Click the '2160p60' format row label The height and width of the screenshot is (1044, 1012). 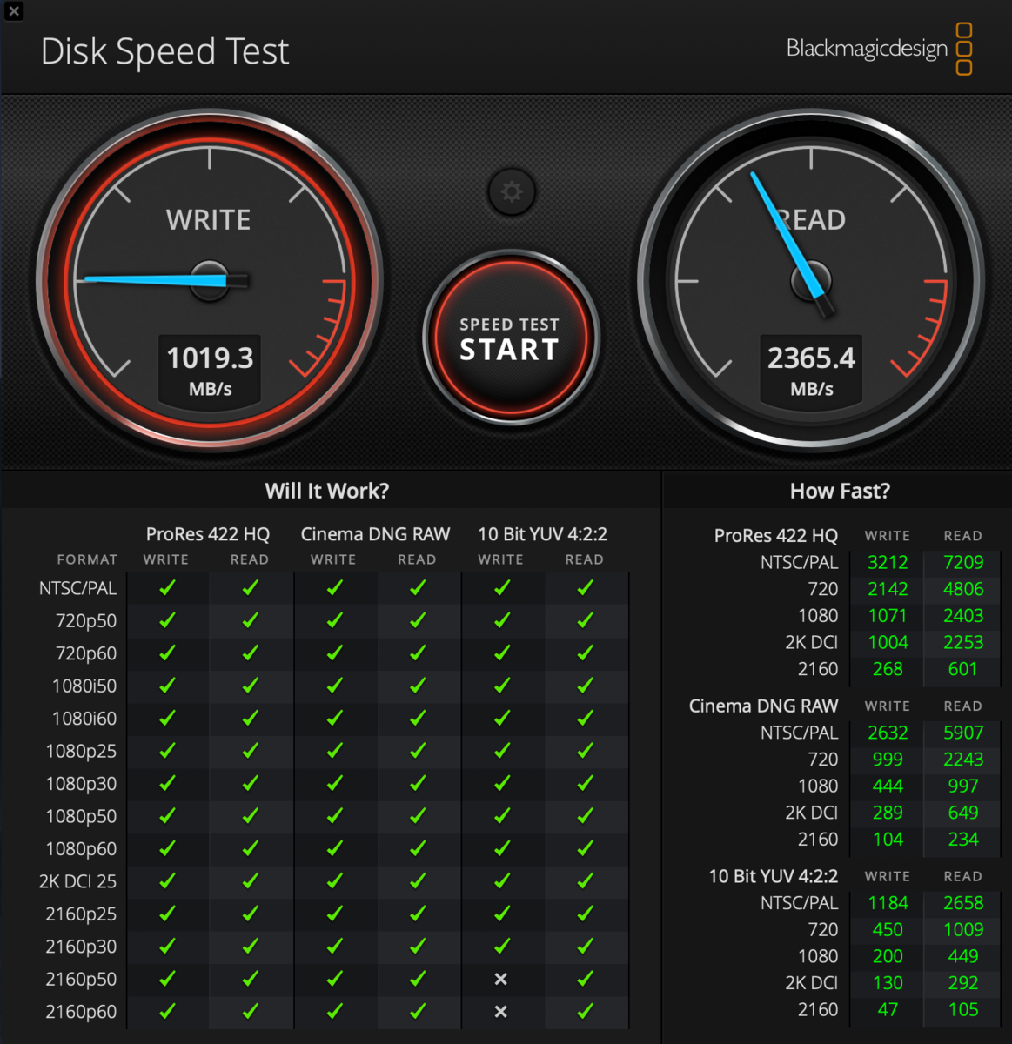tap(81, 1012)
